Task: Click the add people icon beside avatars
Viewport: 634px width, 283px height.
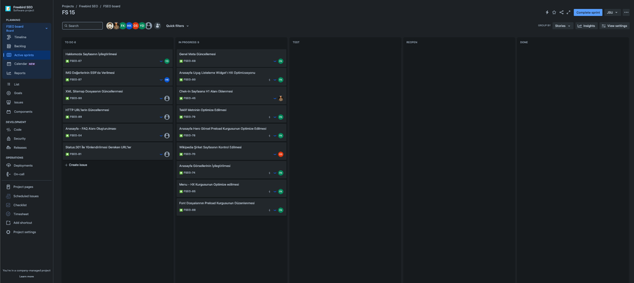Action: (157, 26)
